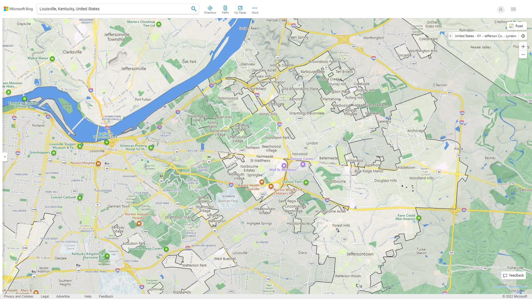This screenshot has height=299, width=532.
Task: Open the Directions panel
Action: pos(210,9)
